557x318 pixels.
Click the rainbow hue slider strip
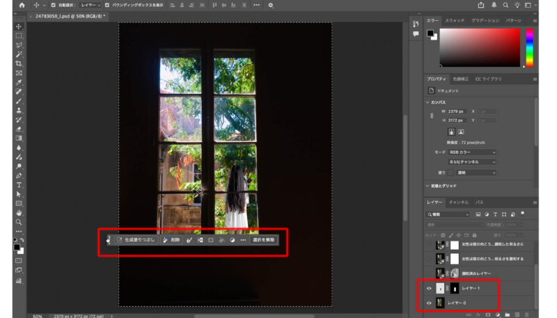(x=529, y=47)
